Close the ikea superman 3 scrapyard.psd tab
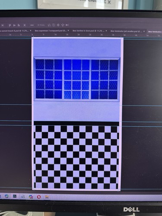This screenshot has width=162, height=216. tap(68, 31)
